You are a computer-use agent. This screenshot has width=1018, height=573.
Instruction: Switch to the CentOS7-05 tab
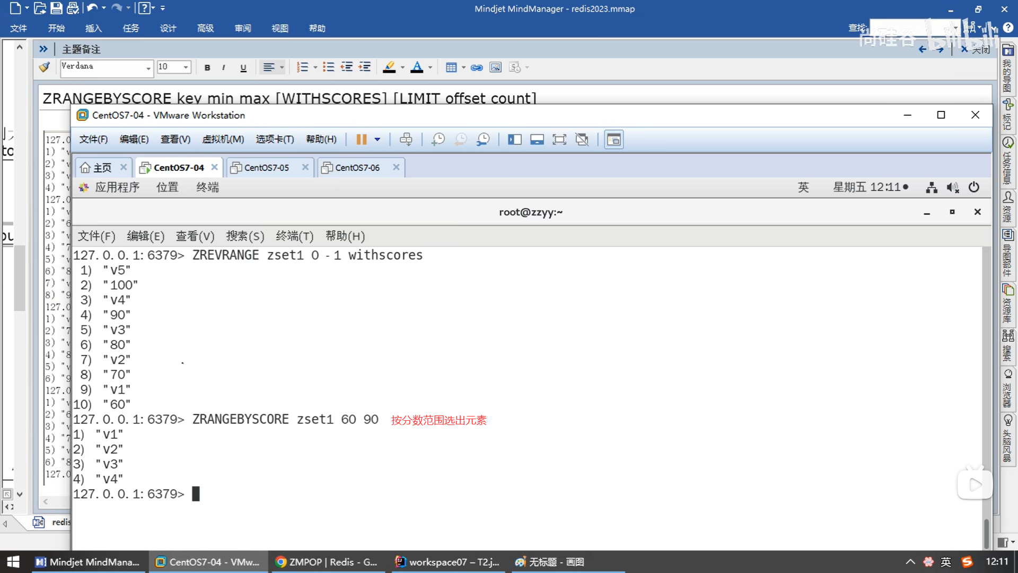pyautogui.click(x=266, y=168)
